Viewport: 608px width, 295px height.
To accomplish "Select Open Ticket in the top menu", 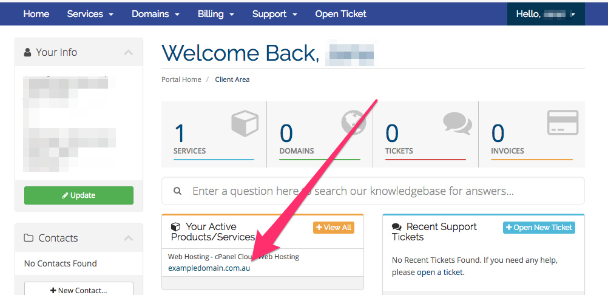I will [341, 14].
